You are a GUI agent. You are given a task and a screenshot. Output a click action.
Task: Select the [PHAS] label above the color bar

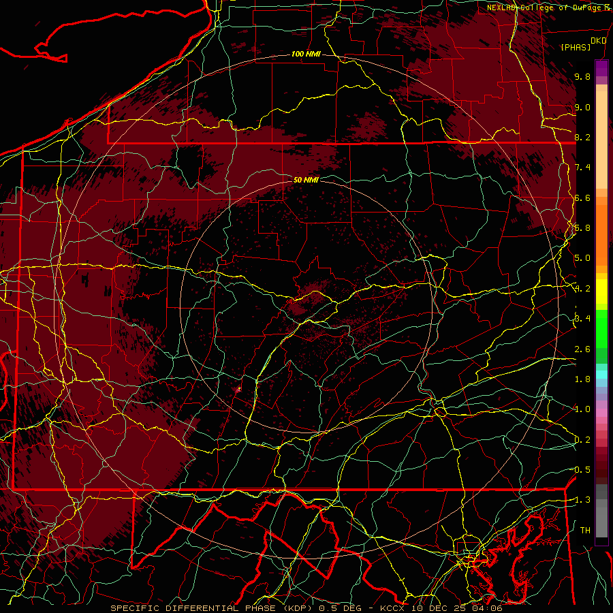576,48
